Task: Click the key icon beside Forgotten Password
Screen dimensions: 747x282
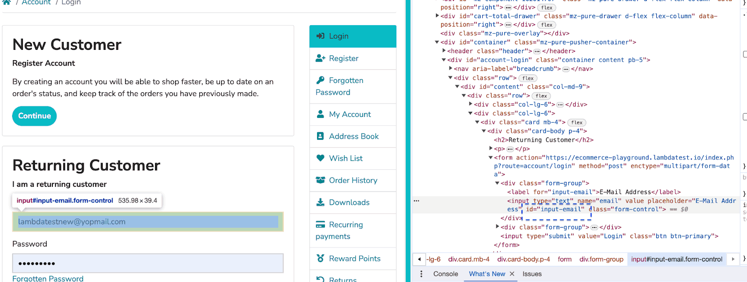Action: tap(320, 80)
